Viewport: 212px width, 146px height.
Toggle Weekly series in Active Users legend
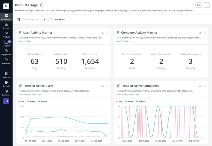(31, 101)
